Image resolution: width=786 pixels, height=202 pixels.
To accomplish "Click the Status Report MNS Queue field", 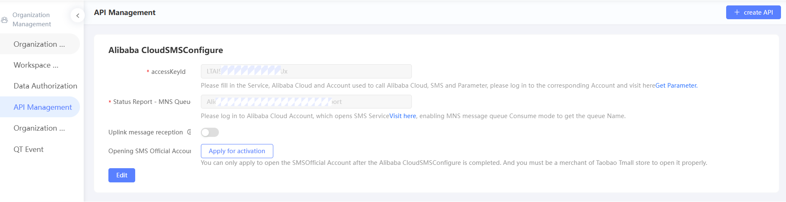I will point(306,102).
